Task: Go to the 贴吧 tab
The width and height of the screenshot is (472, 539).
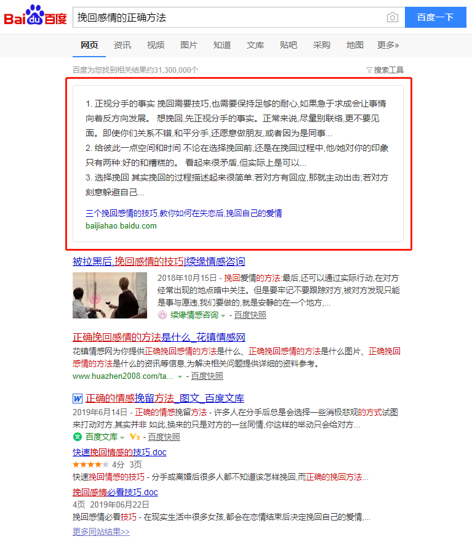Action: (289, 45)
